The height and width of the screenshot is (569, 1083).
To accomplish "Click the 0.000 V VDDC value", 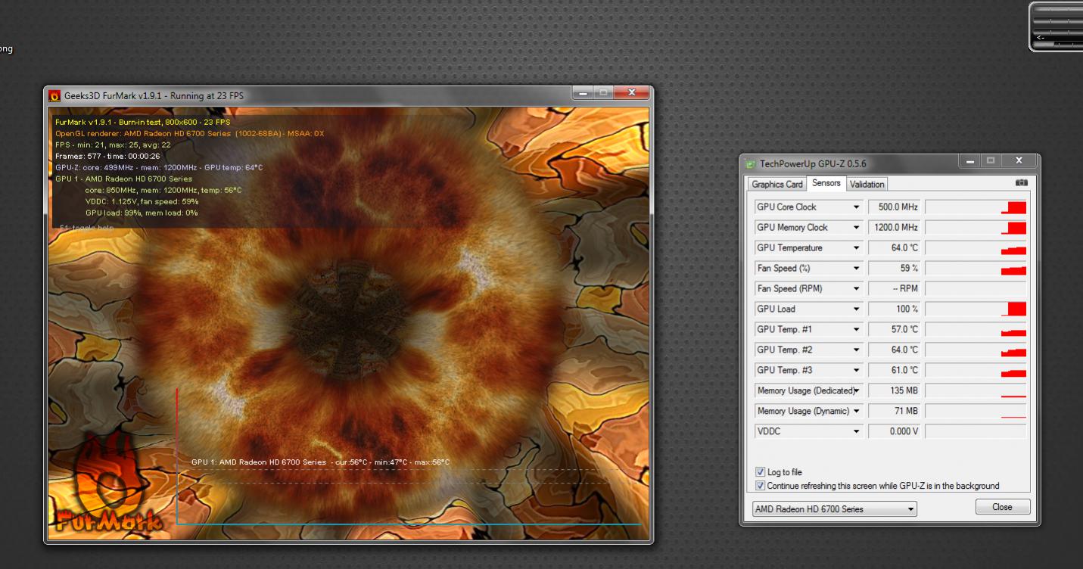I will [895, 432].
